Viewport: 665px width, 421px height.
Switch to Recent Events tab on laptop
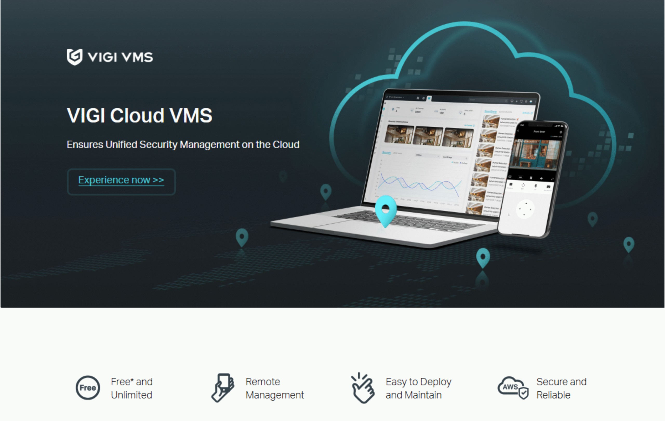pos(490,111)
